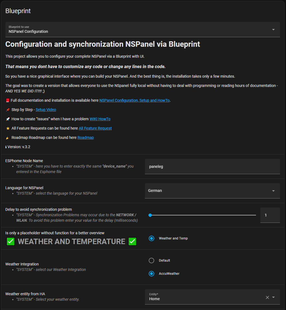Open the All Feature Request link
The width and height of the screenshot is (286, 310).
(95, 128)
